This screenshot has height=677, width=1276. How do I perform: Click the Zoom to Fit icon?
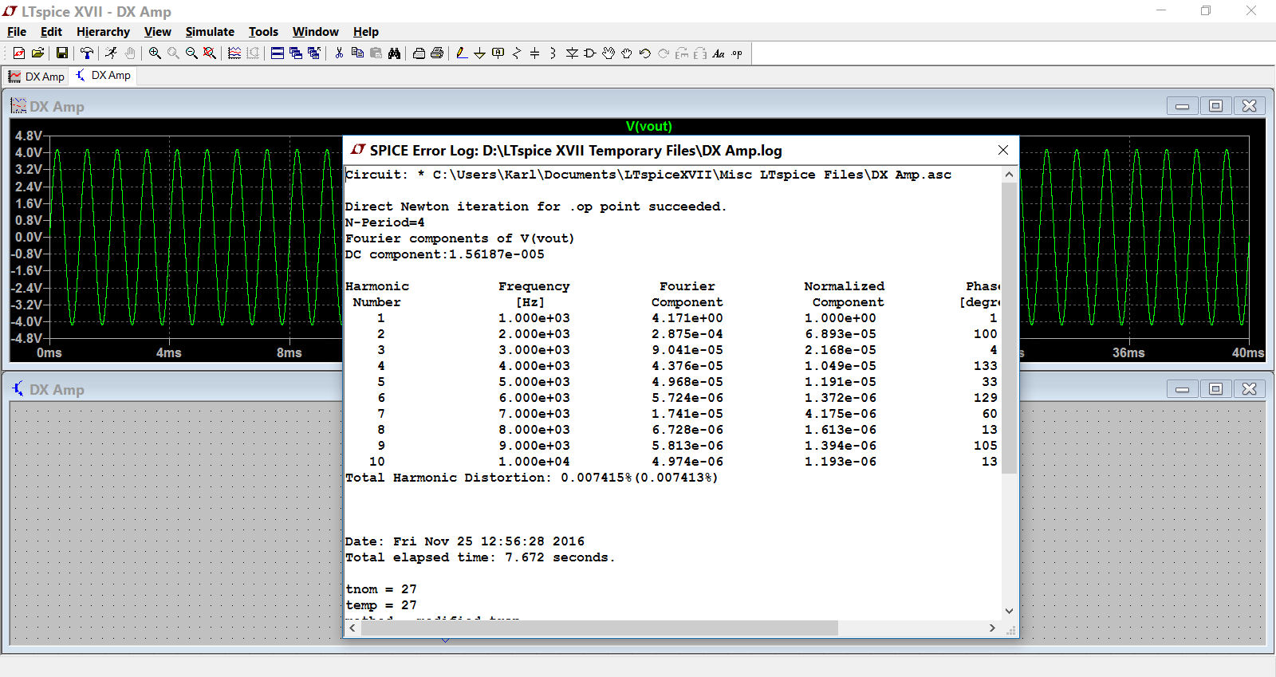point(210,53)
